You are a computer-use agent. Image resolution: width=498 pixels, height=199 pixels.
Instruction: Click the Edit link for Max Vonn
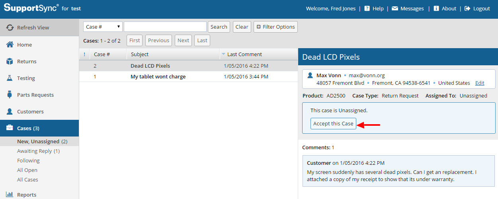(480, 83)
